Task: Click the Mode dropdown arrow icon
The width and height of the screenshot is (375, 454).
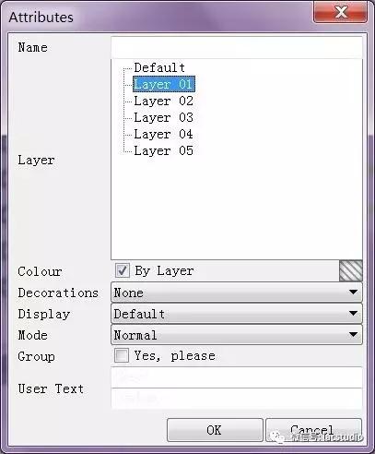Action: (x=353, y=334)
